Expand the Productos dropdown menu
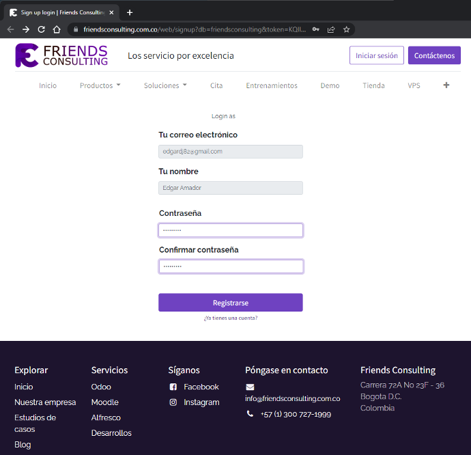The height and width of the screenshot is (455, 471). 100,85
